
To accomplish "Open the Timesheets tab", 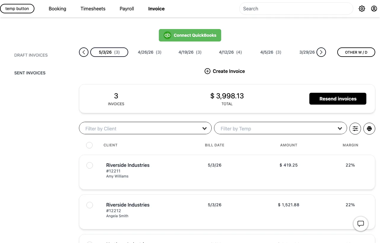I will (93, 9).
